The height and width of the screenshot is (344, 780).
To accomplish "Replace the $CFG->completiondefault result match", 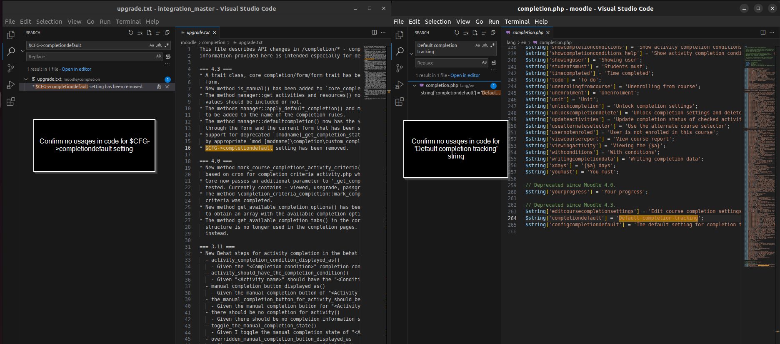I will click(159, 87).
